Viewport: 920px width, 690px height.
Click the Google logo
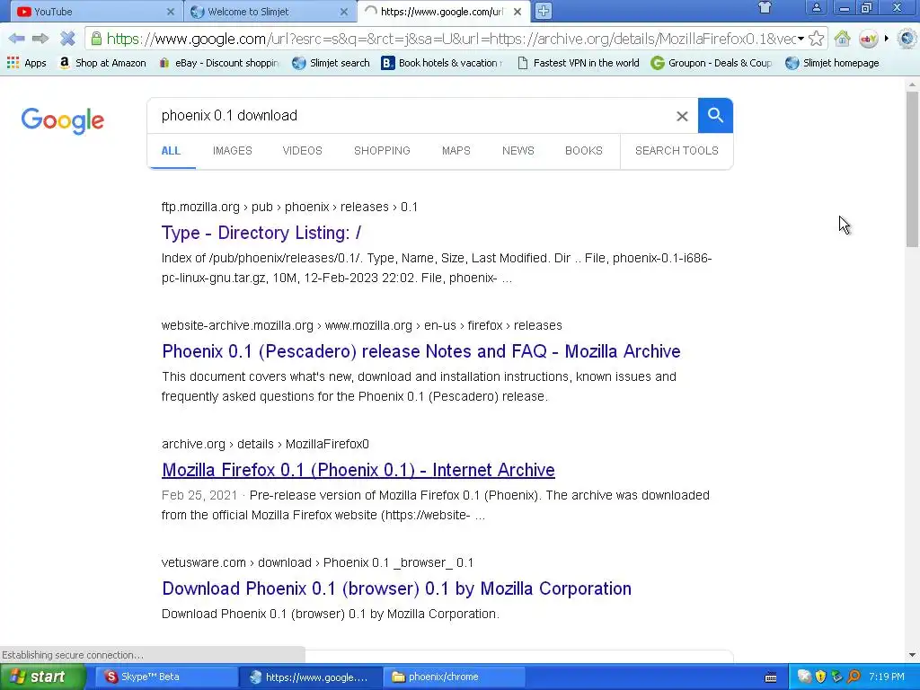(x=63, y=121)
